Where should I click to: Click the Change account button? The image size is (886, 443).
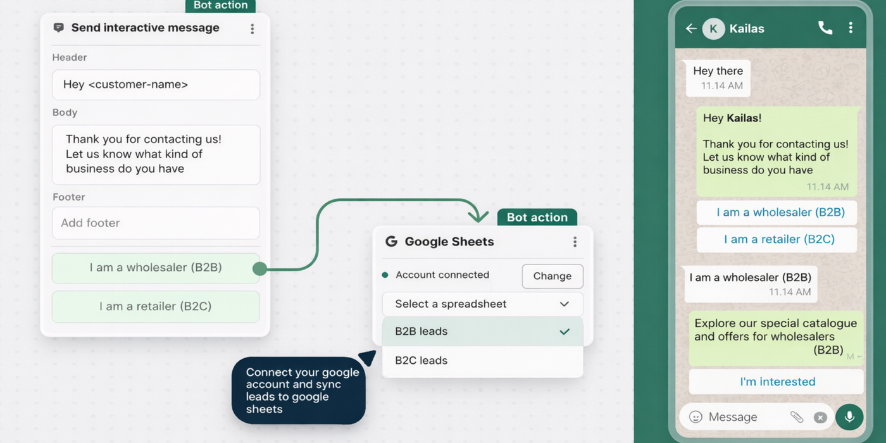(x=552, y=276)
